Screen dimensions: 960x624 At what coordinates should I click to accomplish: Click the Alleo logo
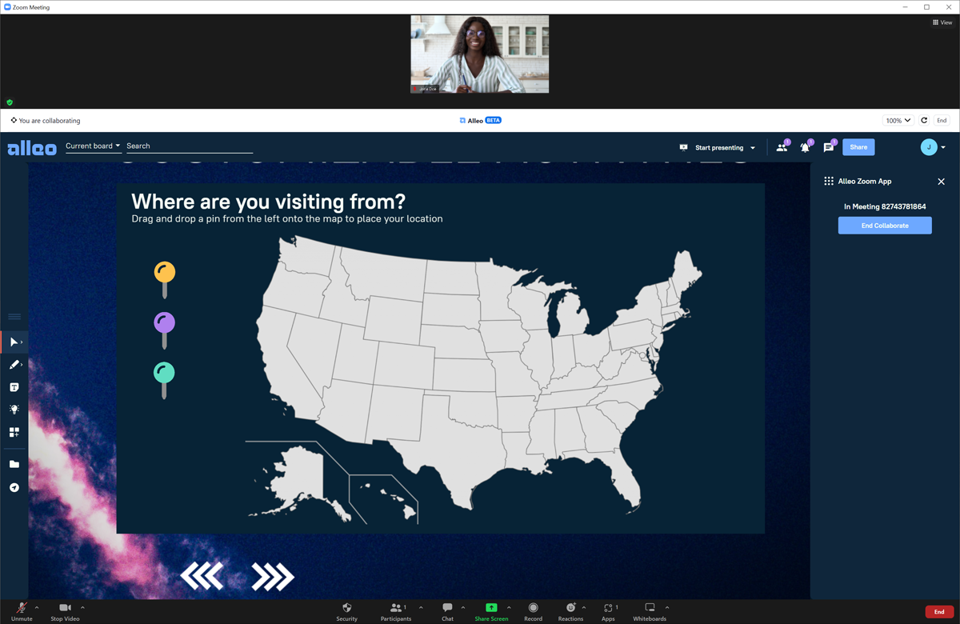coord(32,148)
